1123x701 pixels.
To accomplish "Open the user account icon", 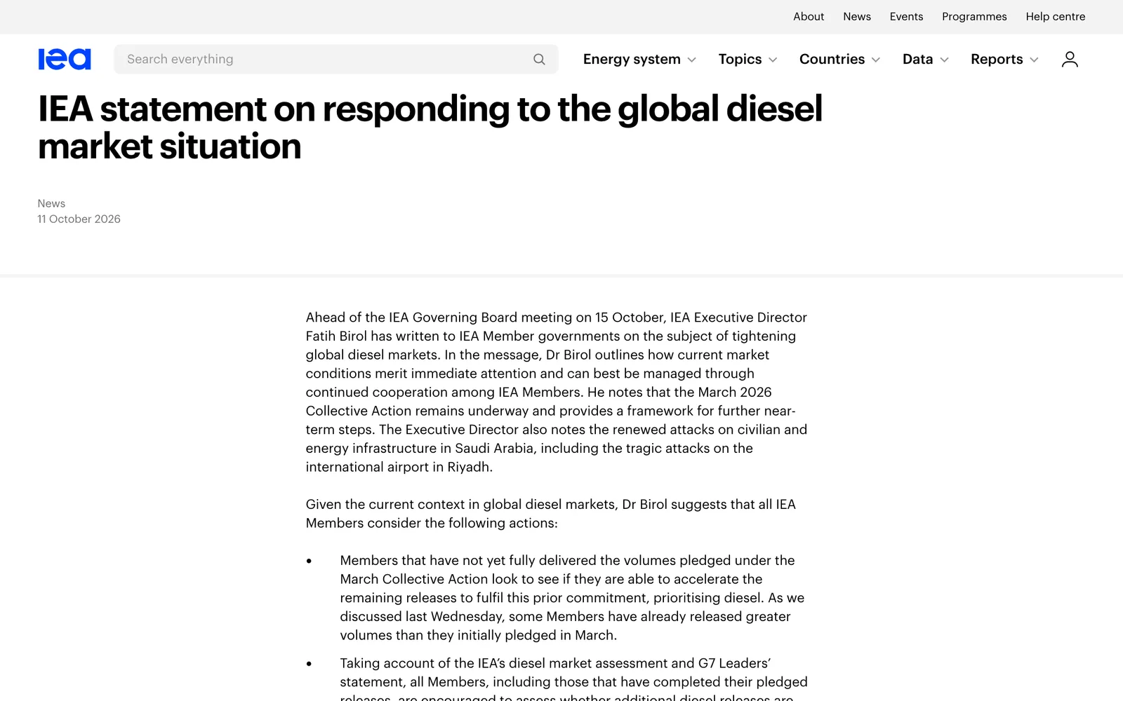I will click(1070, 60).
